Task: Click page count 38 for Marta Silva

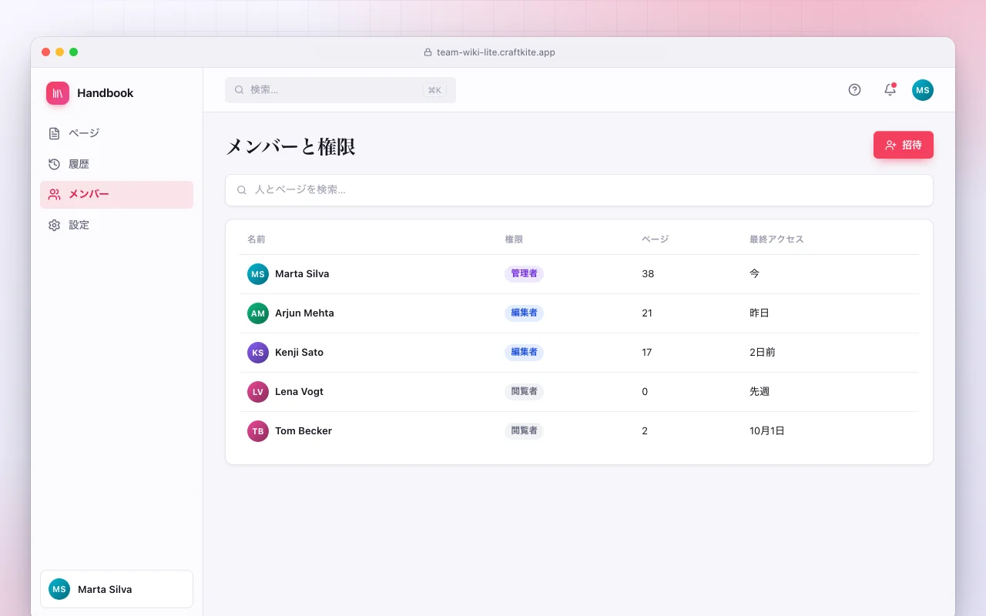Action: coord(648,274)
